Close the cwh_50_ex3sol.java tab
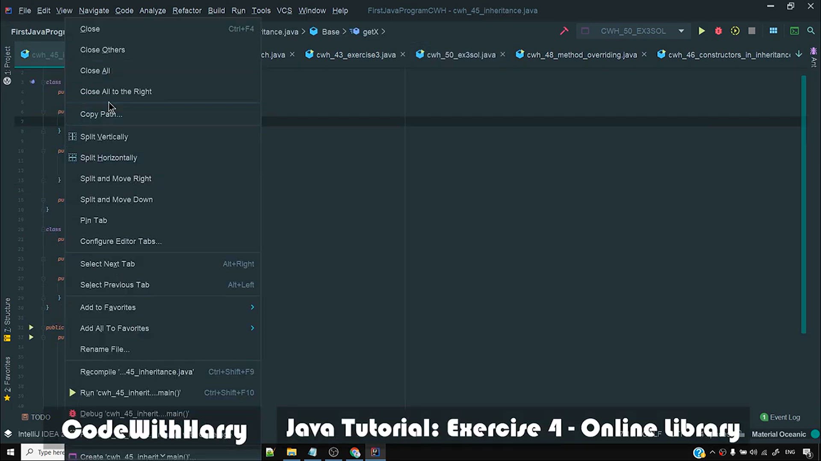This screenshot has height=461, width=821. 503,54
